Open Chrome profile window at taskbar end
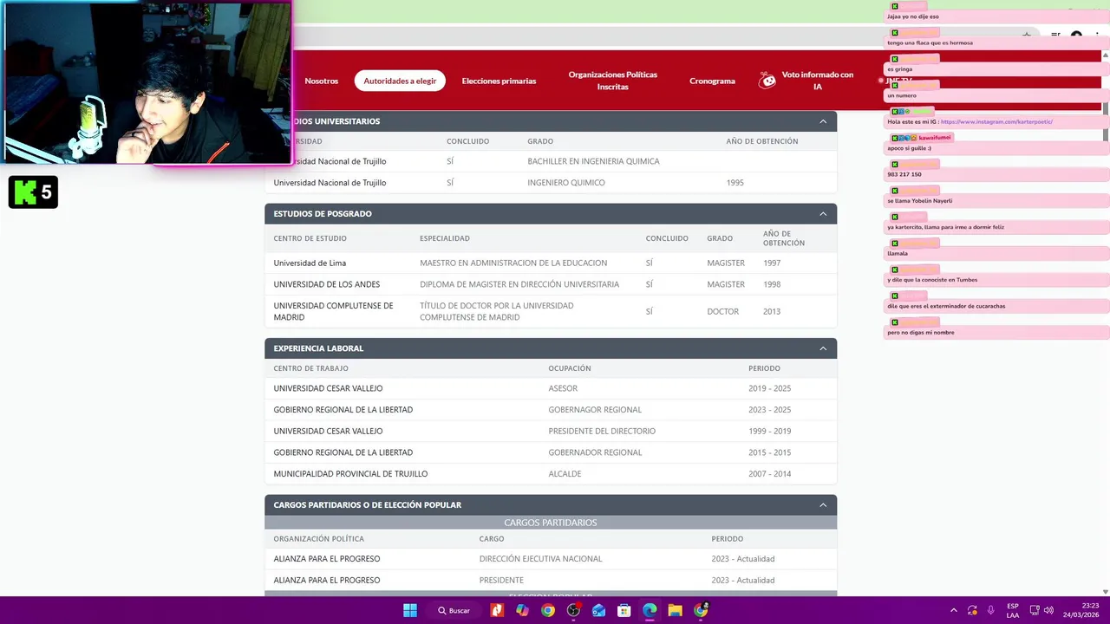The height and width of the screenshot is (624, 1110). click(x=701, y=610)
